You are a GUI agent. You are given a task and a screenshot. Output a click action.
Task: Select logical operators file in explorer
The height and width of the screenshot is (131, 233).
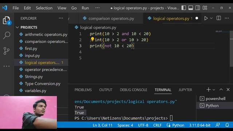point(42,63)
